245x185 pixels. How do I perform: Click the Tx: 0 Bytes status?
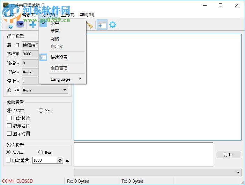(132, 181)
